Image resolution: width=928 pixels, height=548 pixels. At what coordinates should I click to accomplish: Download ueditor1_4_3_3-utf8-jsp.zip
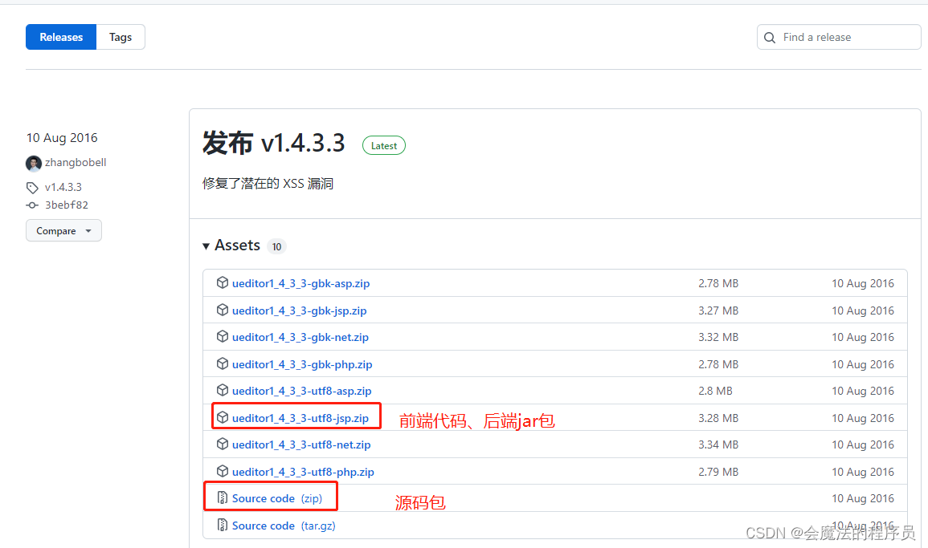pyautogui.click(x=300, y=418)
